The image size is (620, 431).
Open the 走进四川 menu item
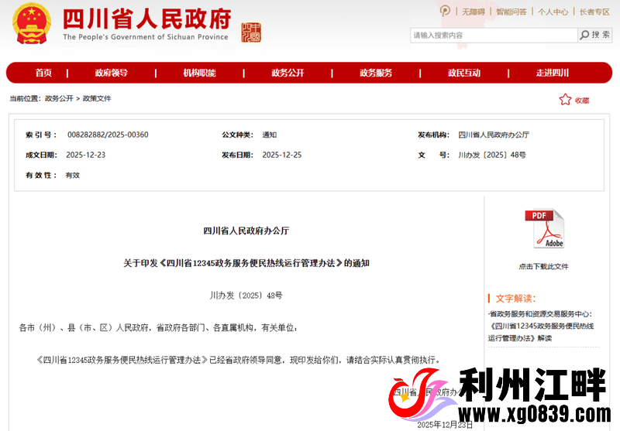pos(552,73)
